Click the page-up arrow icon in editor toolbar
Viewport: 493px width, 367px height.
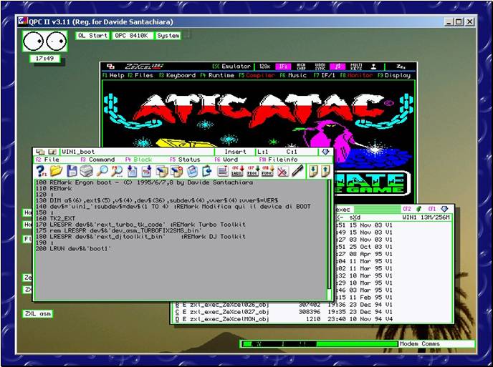tap(325, 171)
